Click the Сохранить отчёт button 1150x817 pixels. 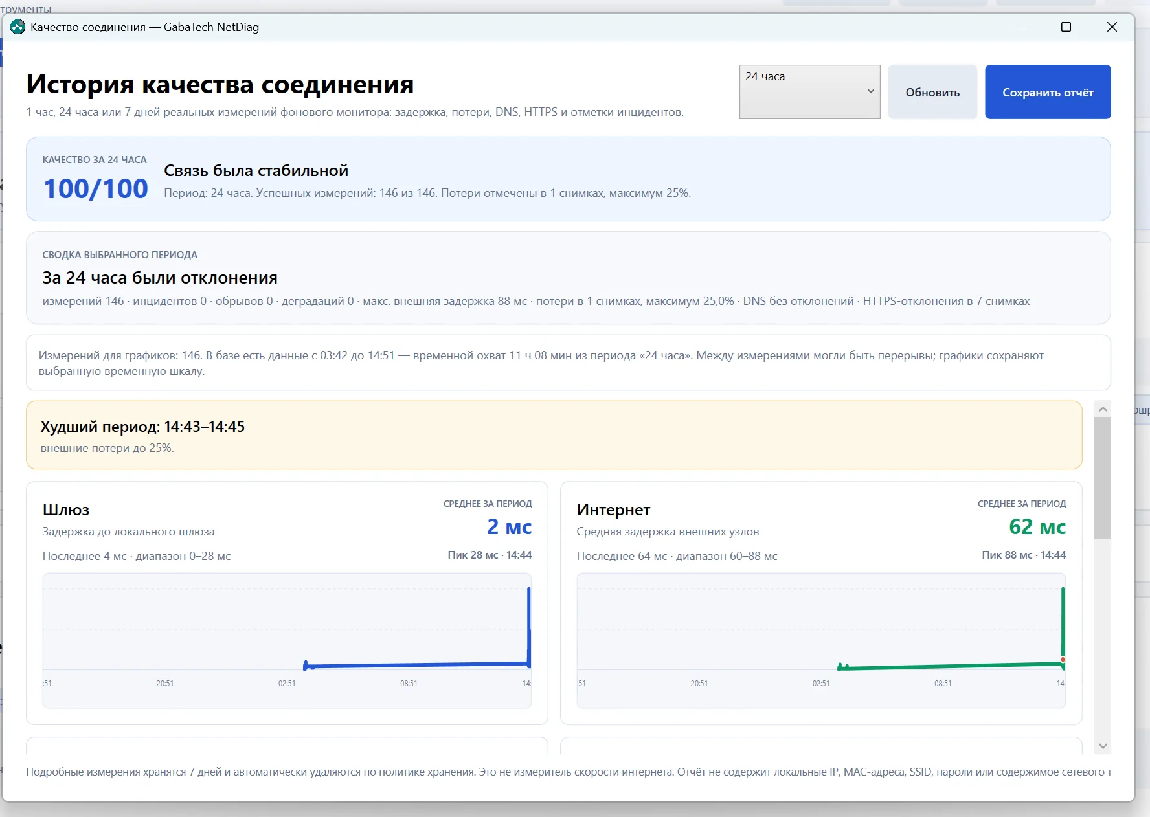click(x=1048, y=92)
